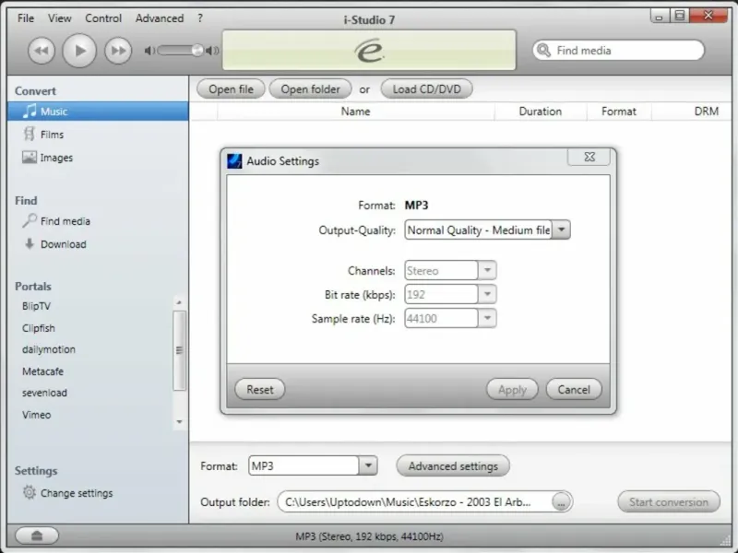This screenshot has width=738, height=553.
Task: Expand the Output-Quality dropdown
Action: (x=561, y=229)
